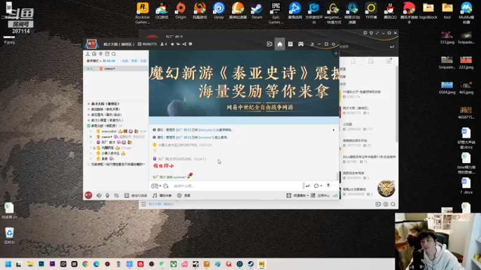Click the F2 push-to-talk button
This screenshot has width=481, height=270.
tap(135, 196)
